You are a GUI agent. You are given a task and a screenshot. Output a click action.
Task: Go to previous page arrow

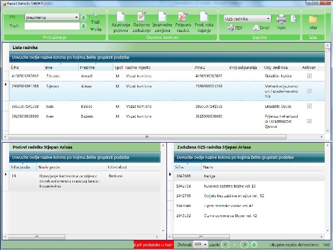(x=225, y=245)
